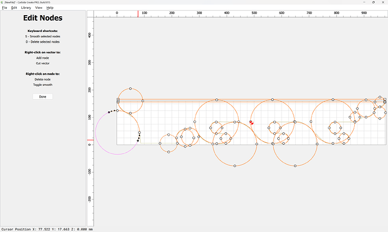Click the 'Edit Nodes' panel heading
This screenshot has height=232, width=388.
[x=43, y=18]
